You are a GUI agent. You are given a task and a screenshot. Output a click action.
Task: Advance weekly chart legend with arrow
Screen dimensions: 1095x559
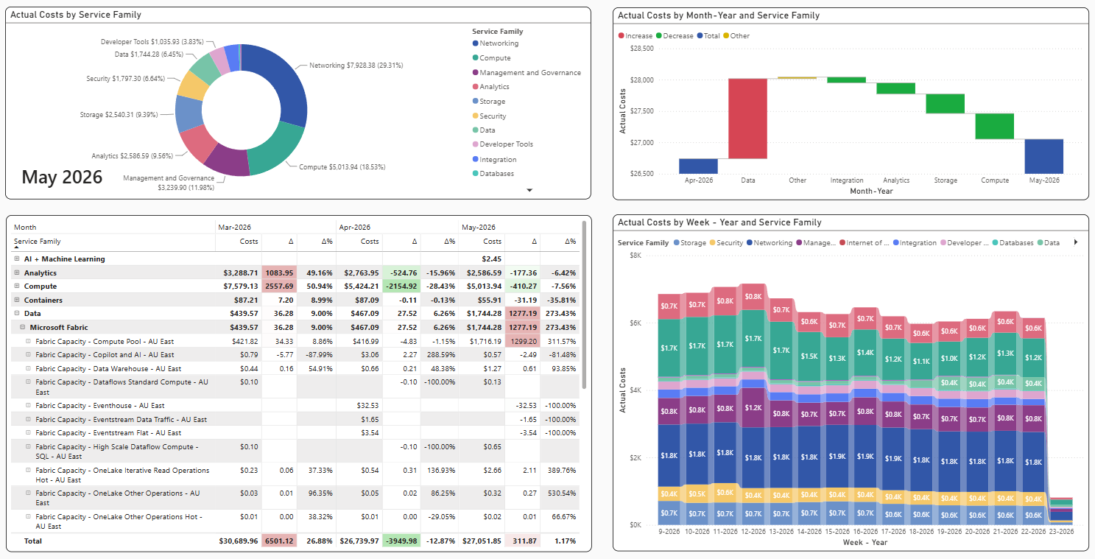click(1076, 242)
